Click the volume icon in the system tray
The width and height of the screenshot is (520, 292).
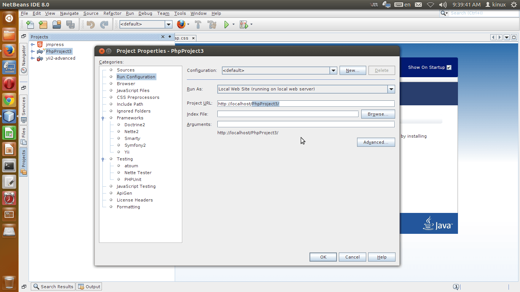click(x=443, y=5)
